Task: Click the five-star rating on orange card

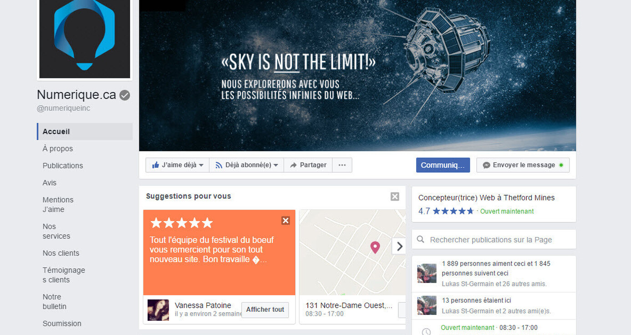Action: tap(182, 223)
